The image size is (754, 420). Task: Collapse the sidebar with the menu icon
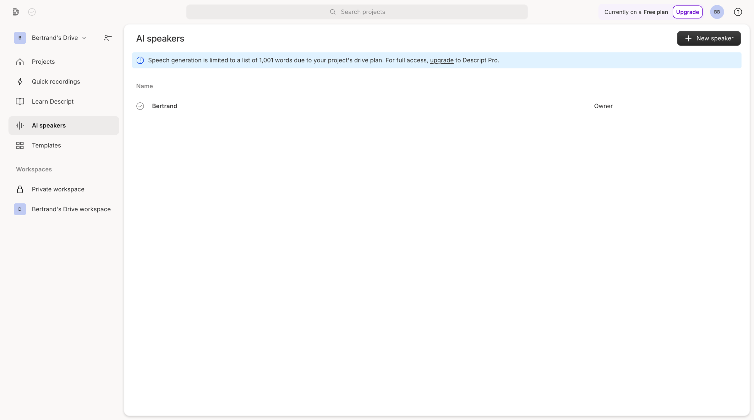point(16,12)
